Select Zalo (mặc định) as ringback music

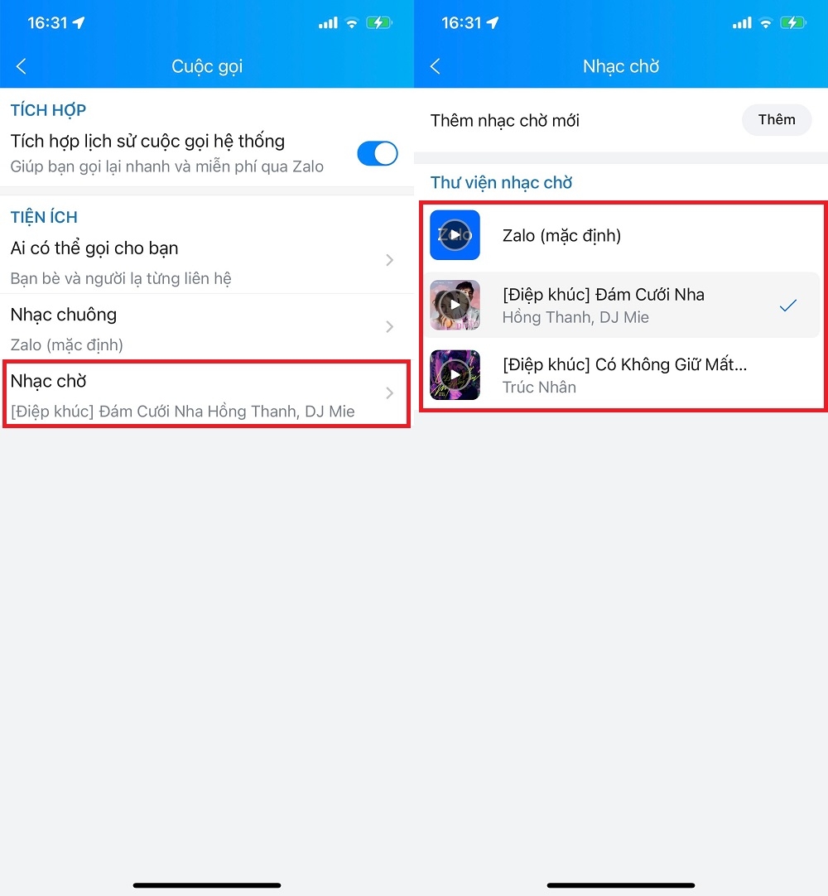pyautogui.click(x=623, y=235)
